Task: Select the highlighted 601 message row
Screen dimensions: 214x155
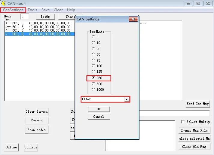Action: 40,34
